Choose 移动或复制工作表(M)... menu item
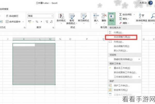 (125, 72)
